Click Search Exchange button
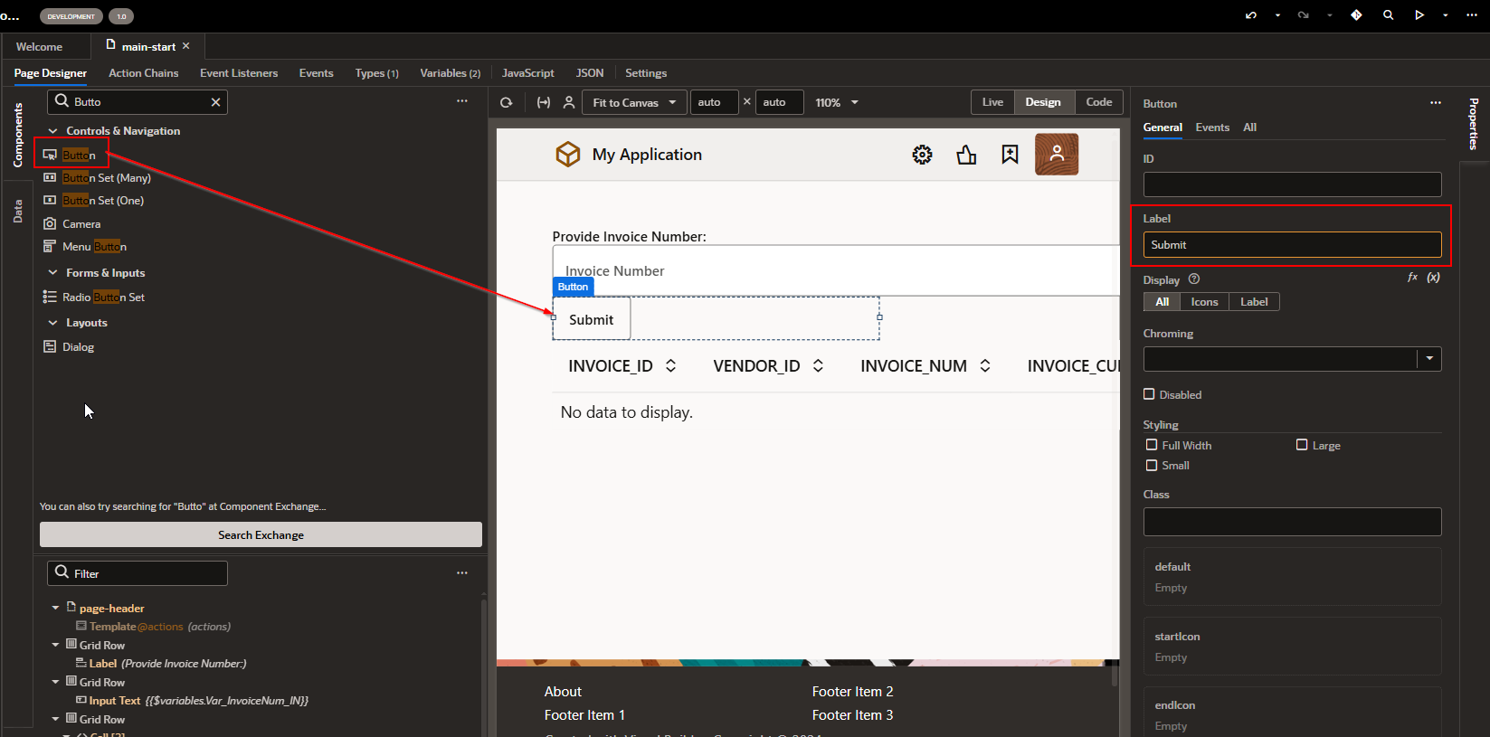 pyautogui.click(x=261, y=535)
